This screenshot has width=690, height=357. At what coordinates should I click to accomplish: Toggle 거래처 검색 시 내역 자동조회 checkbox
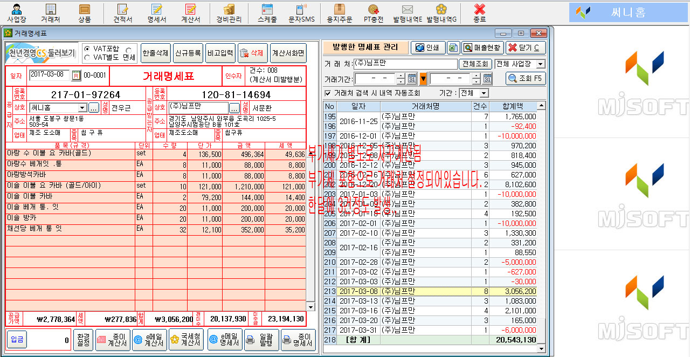(328, 93)
